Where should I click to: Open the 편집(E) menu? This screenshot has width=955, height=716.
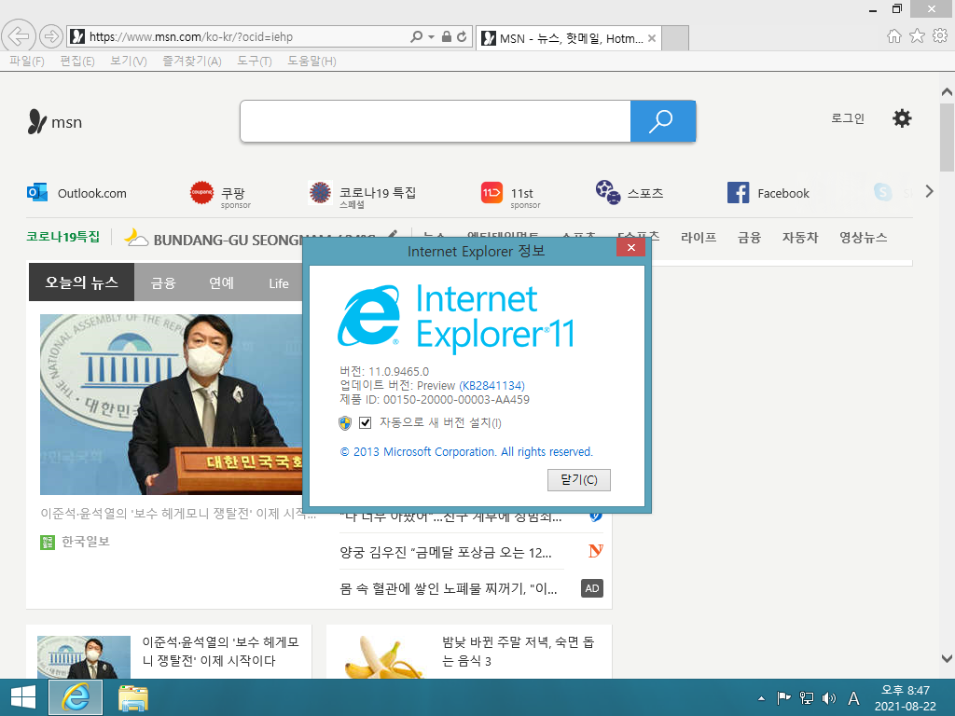pyautogui.click(x=77, y=61)
